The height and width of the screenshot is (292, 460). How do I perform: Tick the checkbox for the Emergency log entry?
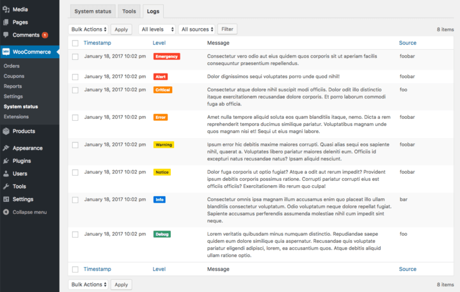(75, 57)
